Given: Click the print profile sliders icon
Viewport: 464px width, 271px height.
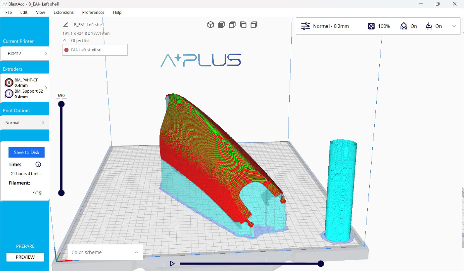Looking at the screenshot, I should pyautogui.click(x=305, y=26).
